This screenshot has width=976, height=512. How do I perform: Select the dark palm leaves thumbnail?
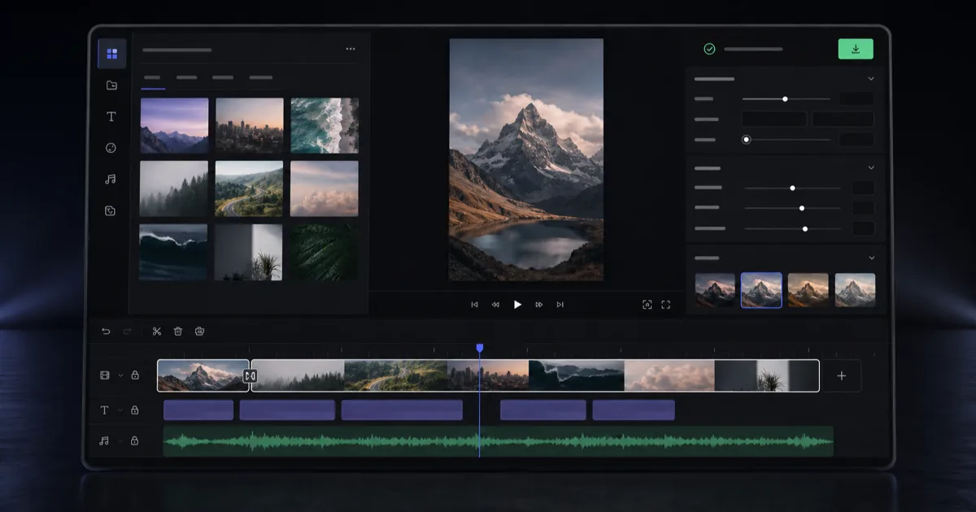tap(325, 252)
